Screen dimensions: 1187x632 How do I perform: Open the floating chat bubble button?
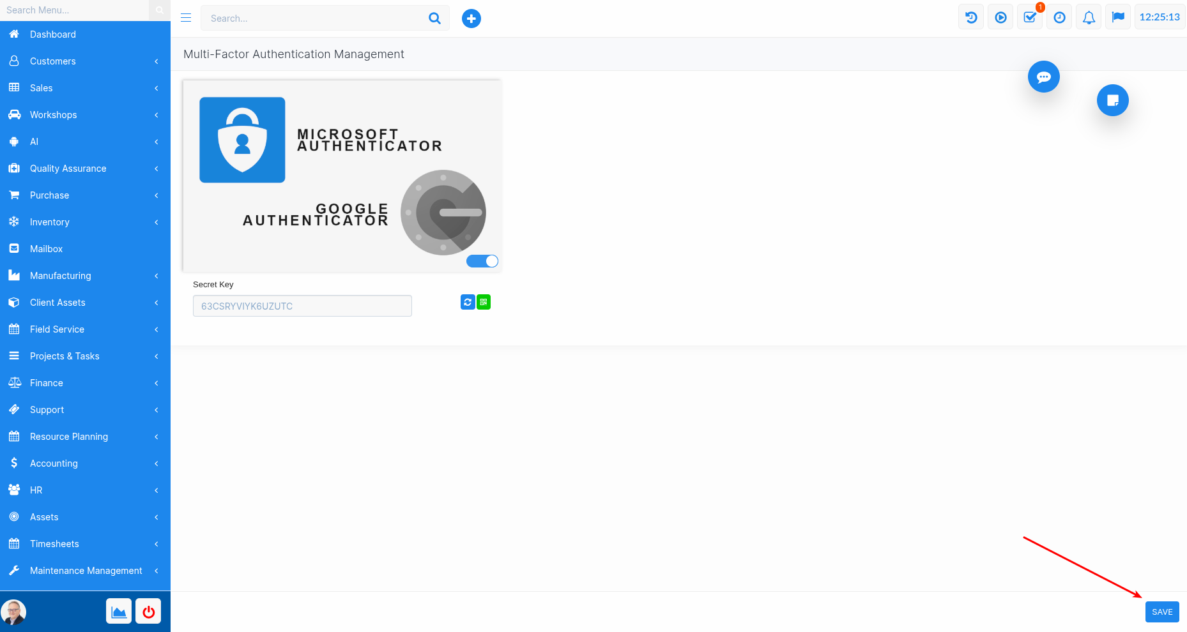click(x=1043, y=77)
